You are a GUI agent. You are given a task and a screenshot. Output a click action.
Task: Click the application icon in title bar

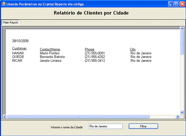coord(4,4)
